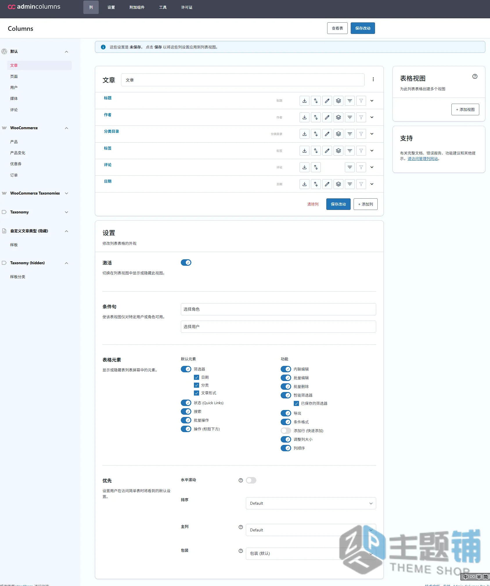Uncheck the 日期 filter checkbox
The height and width of the screenshot is (586, 490).
197,377
